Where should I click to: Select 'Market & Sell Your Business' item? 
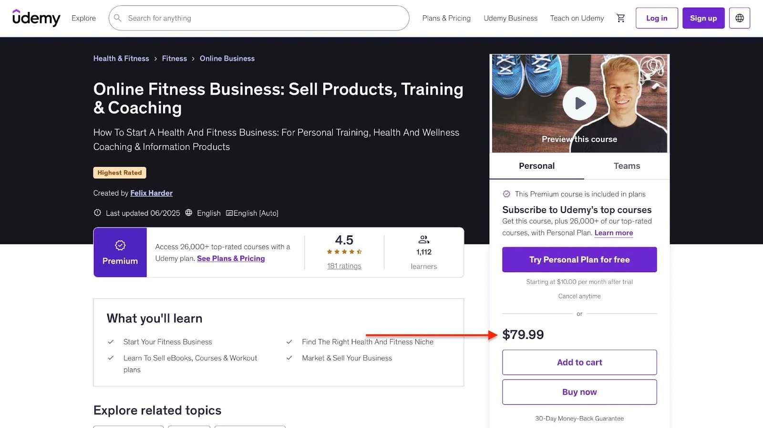[x=347, y=358]
